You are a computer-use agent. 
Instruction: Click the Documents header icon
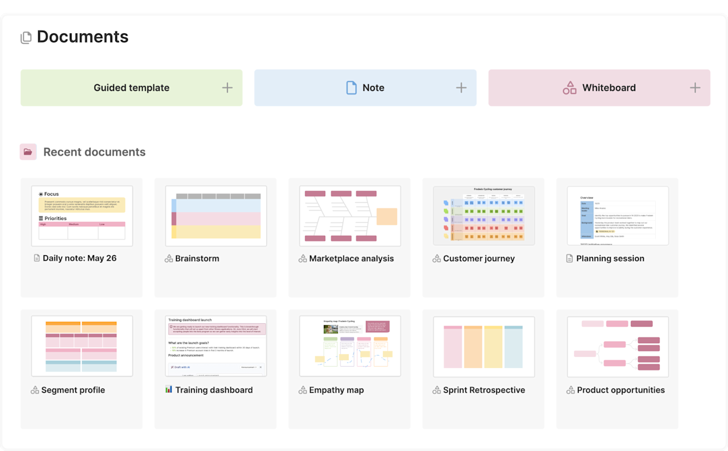pyautogui.click(x=26, y=38)
